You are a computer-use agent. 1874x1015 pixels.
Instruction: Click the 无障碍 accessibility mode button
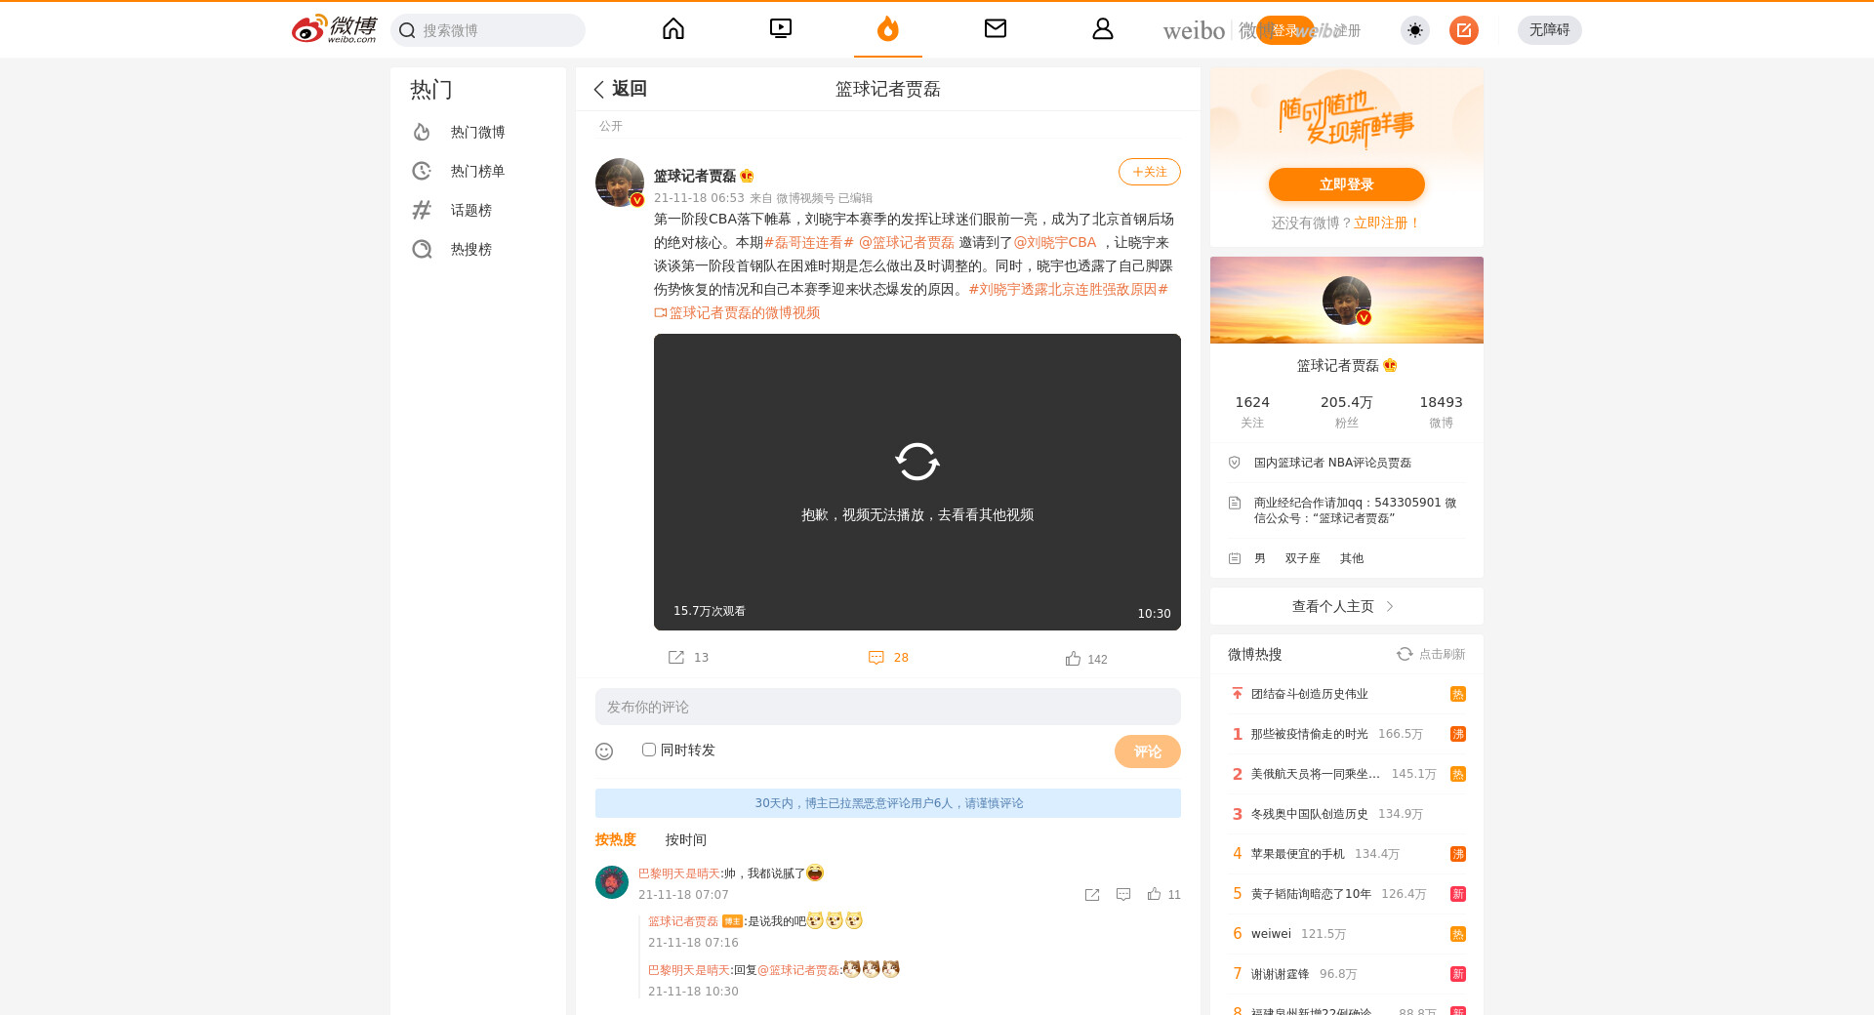[x=1549, y=30]
